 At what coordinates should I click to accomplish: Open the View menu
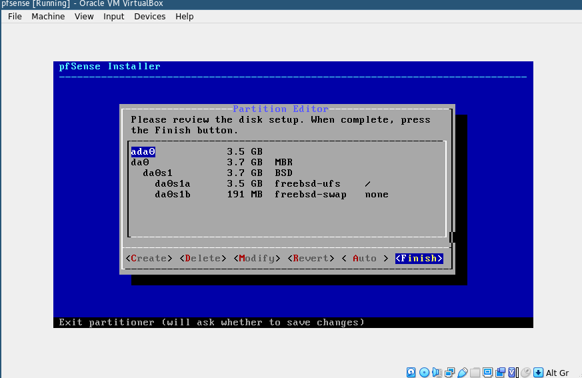84,17
